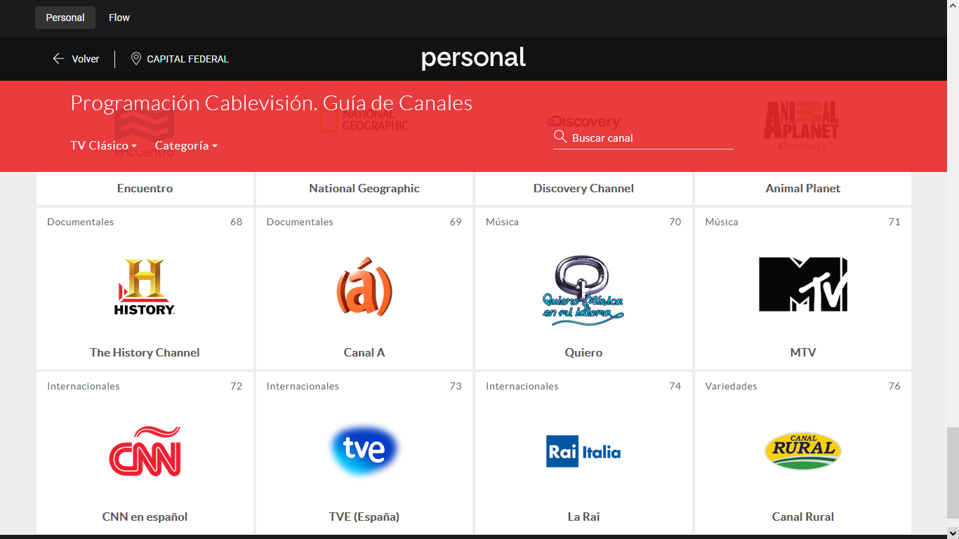Expand the TV Clásico dropdown

tap(103, 146)
